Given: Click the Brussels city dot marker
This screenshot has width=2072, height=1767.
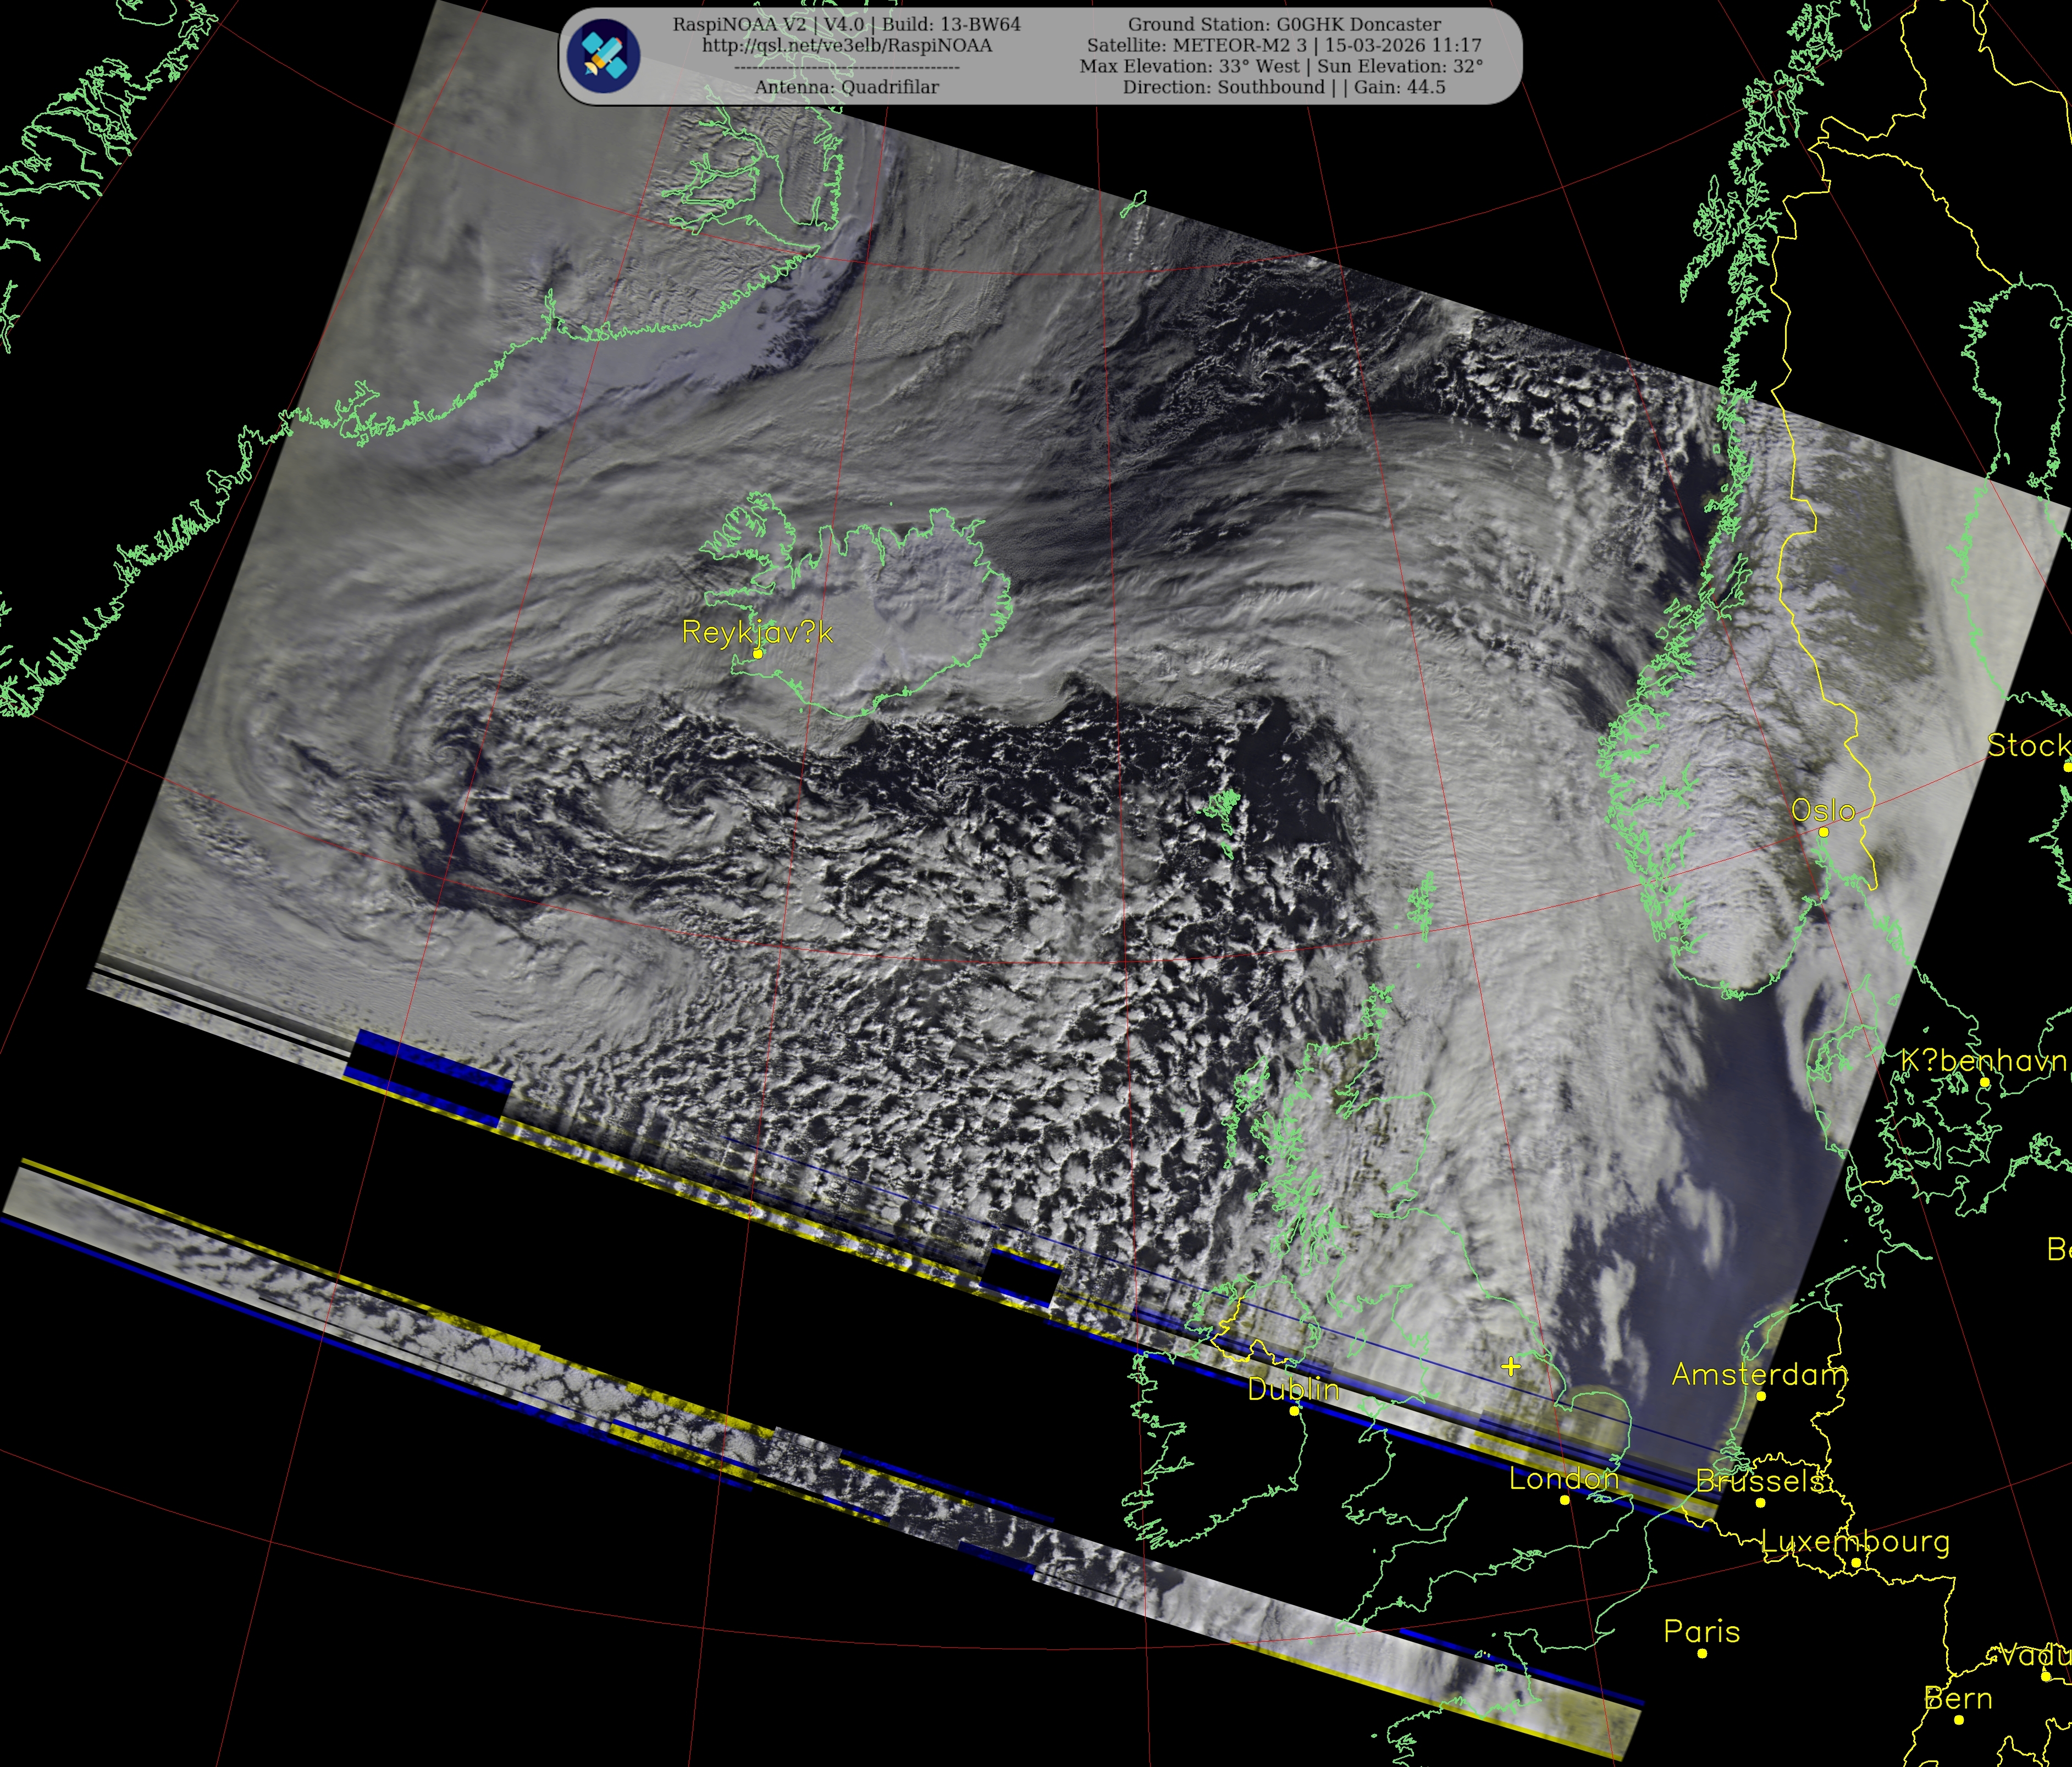Looking at the screenshot, I should [1760, 1502].
